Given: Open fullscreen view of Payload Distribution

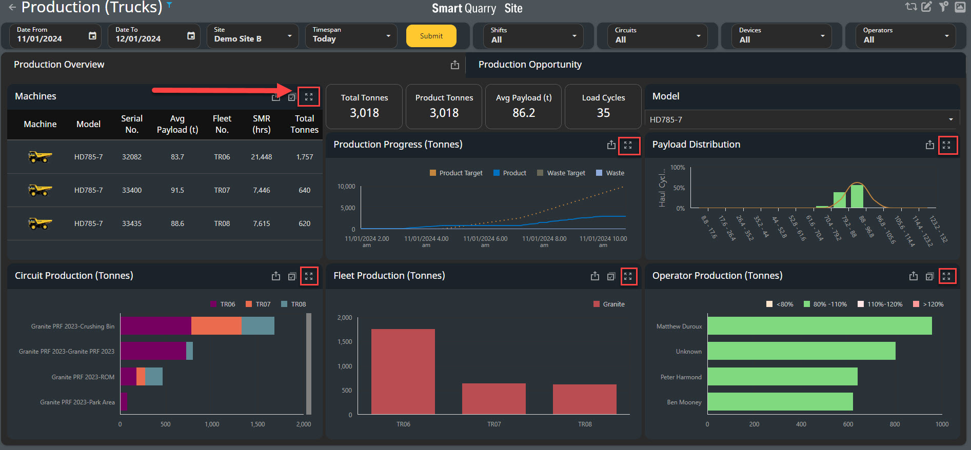Looking at the screenshot, I should point(946,145).
